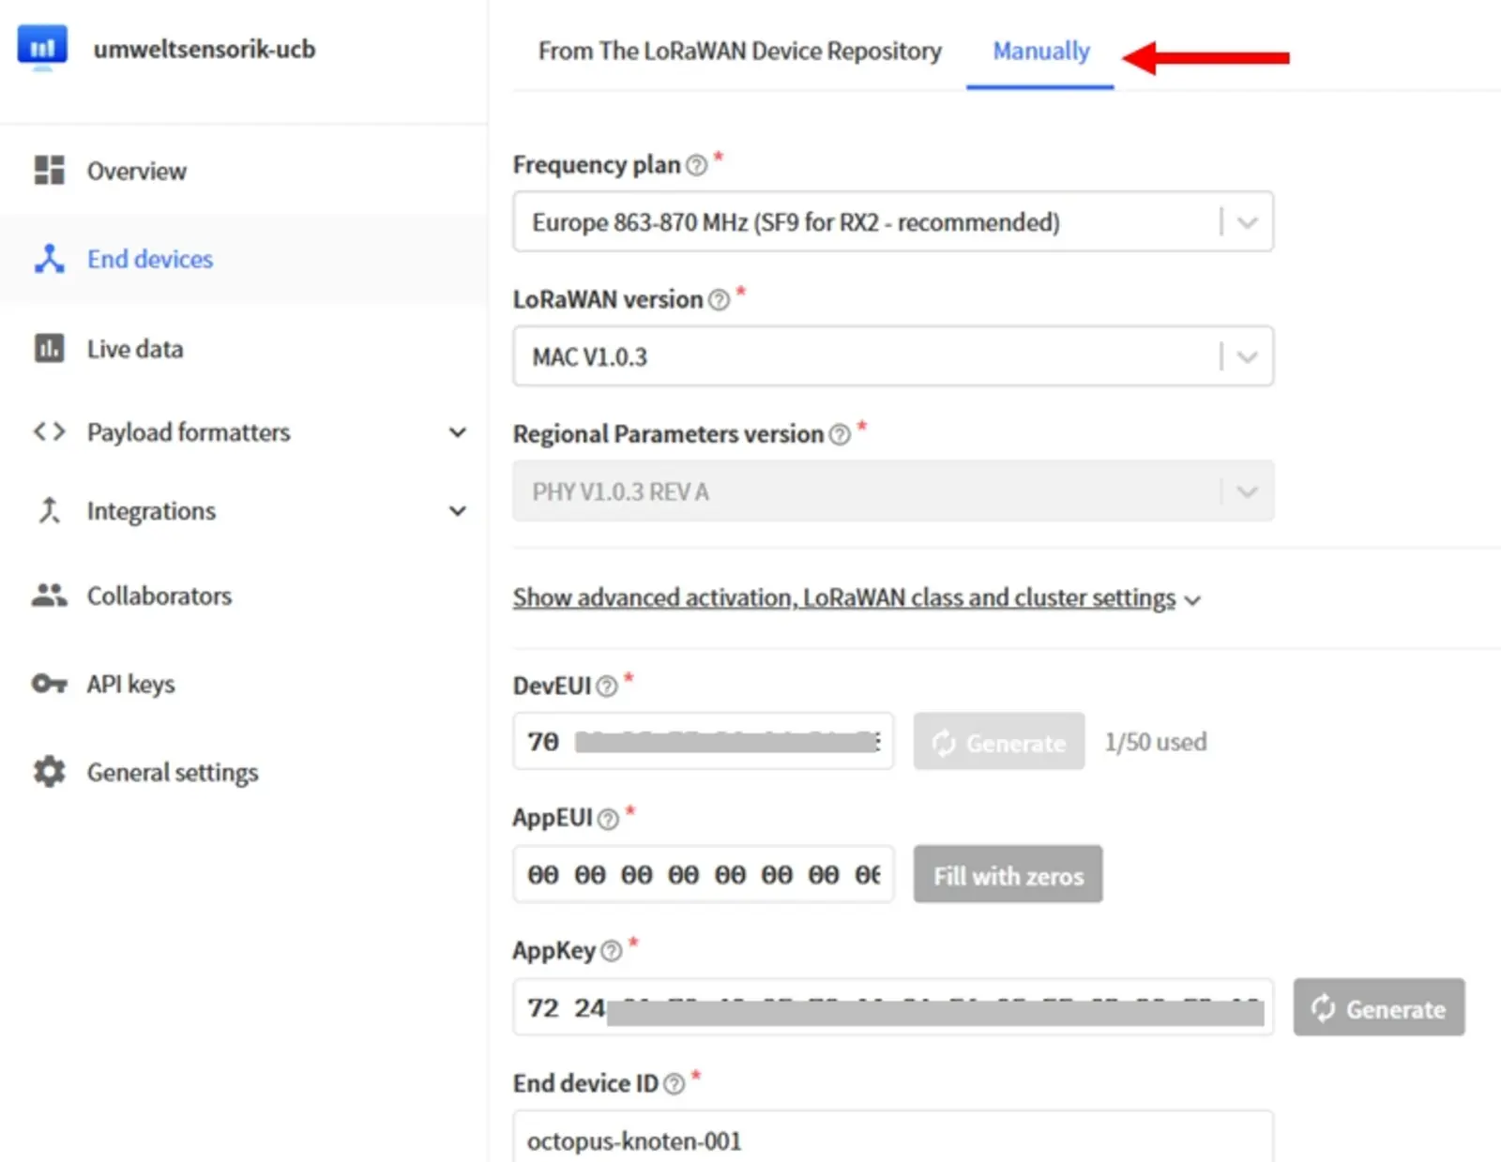Viewport: 1501px width, 1162px height.
Task: Click the Frequency plan help icon
Action: click(696, 166)
